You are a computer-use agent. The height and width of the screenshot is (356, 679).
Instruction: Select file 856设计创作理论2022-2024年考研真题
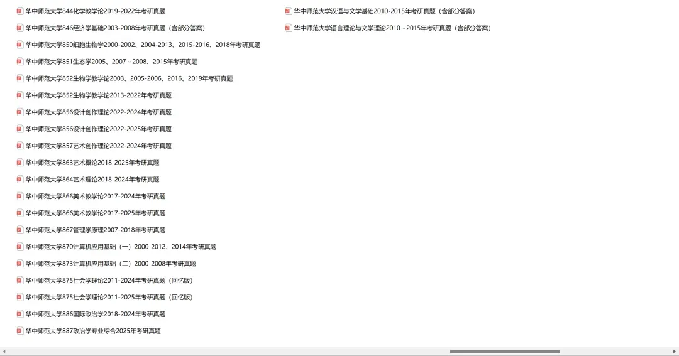(98, 112)
